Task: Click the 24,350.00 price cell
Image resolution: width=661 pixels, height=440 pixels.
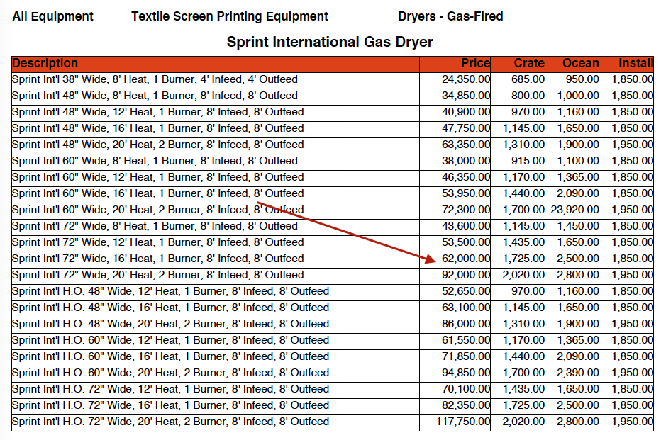Action: pyautogui.click(x=466, y=79)
